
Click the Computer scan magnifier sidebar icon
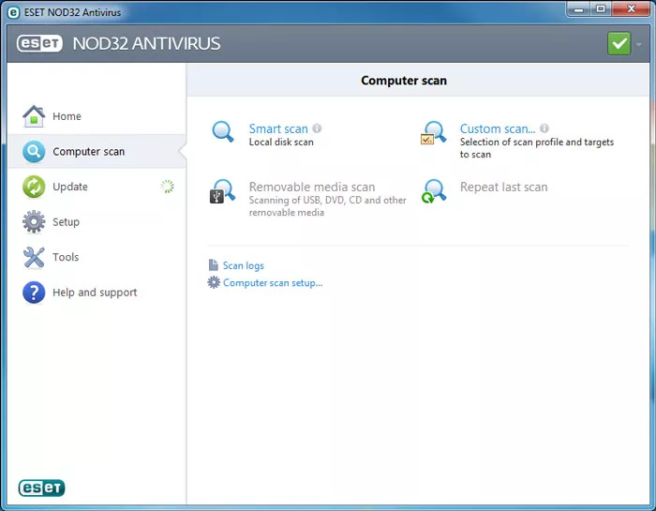(34, 152)
